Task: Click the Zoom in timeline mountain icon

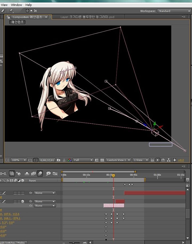Action: coord(85,242)
